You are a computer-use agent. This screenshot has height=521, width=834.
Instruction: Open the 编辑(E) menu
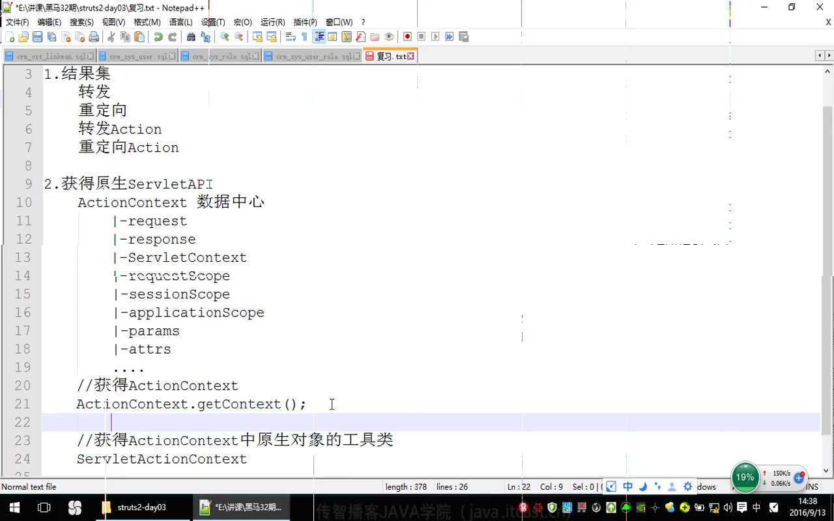pos(50,22)
